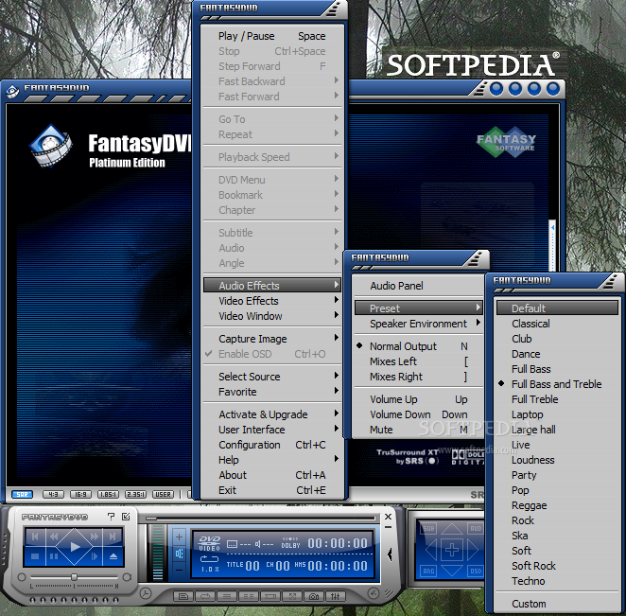Click the playback seek bar on the panel
The image size is (626, 616).
[x=261, y=519]
